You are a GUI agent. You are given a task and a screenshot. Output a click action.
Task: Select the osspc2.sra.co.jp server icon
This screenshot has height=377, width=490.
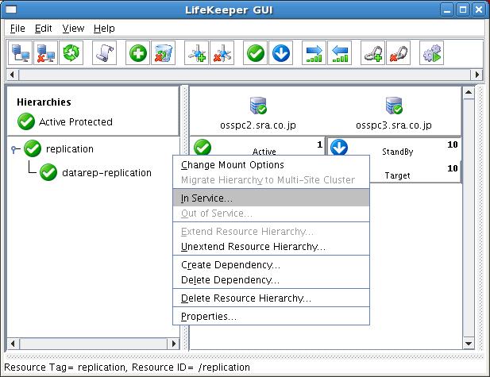pyautogui.click(x=258, y=106)
